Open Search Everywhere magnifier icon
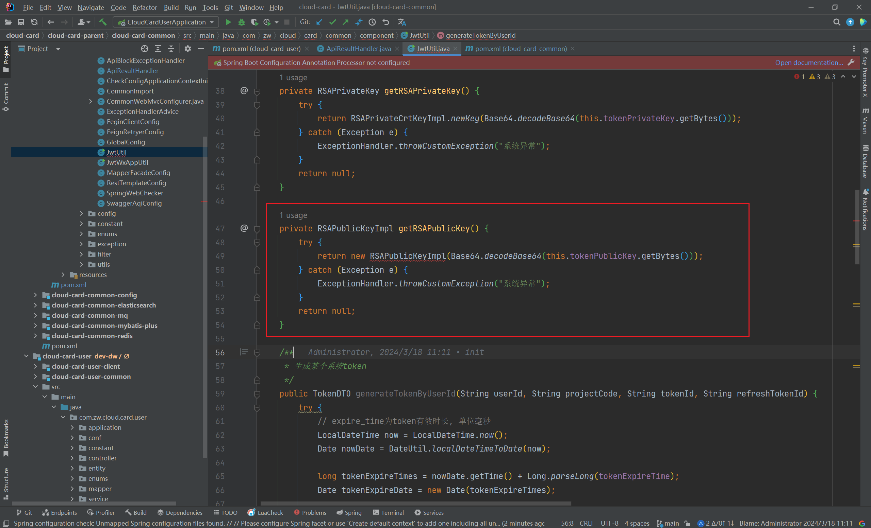 tap(836, 22)
